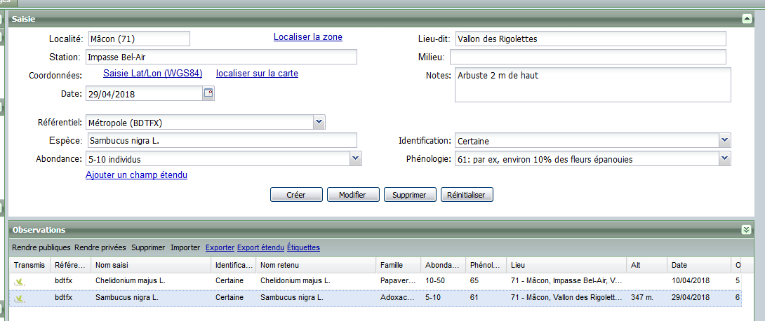The height and width of the screenshot is (321, 765).
Task: Follow the Localiser la zone link
Action: pos(307,37)
